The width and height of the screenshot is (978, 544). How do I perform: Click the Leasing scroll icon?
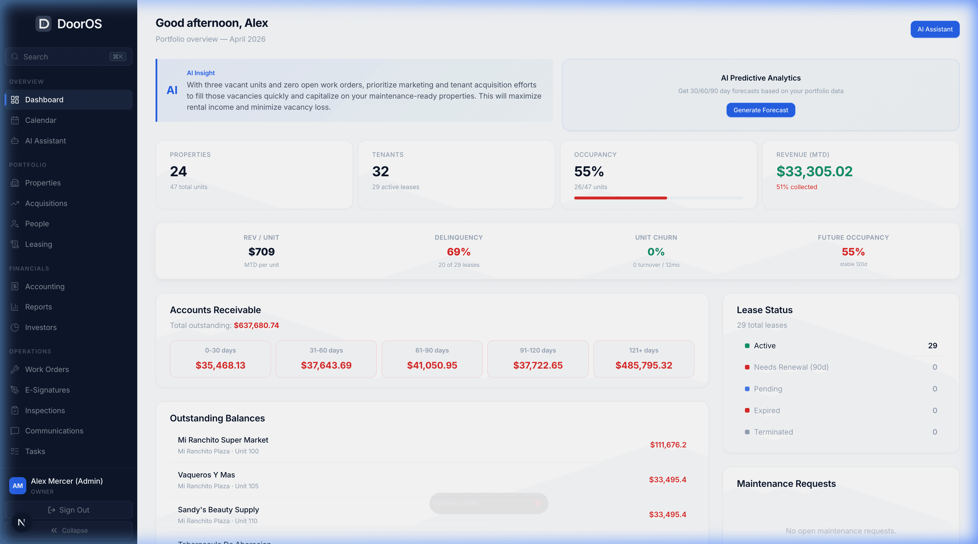click(x=15, y=244)
